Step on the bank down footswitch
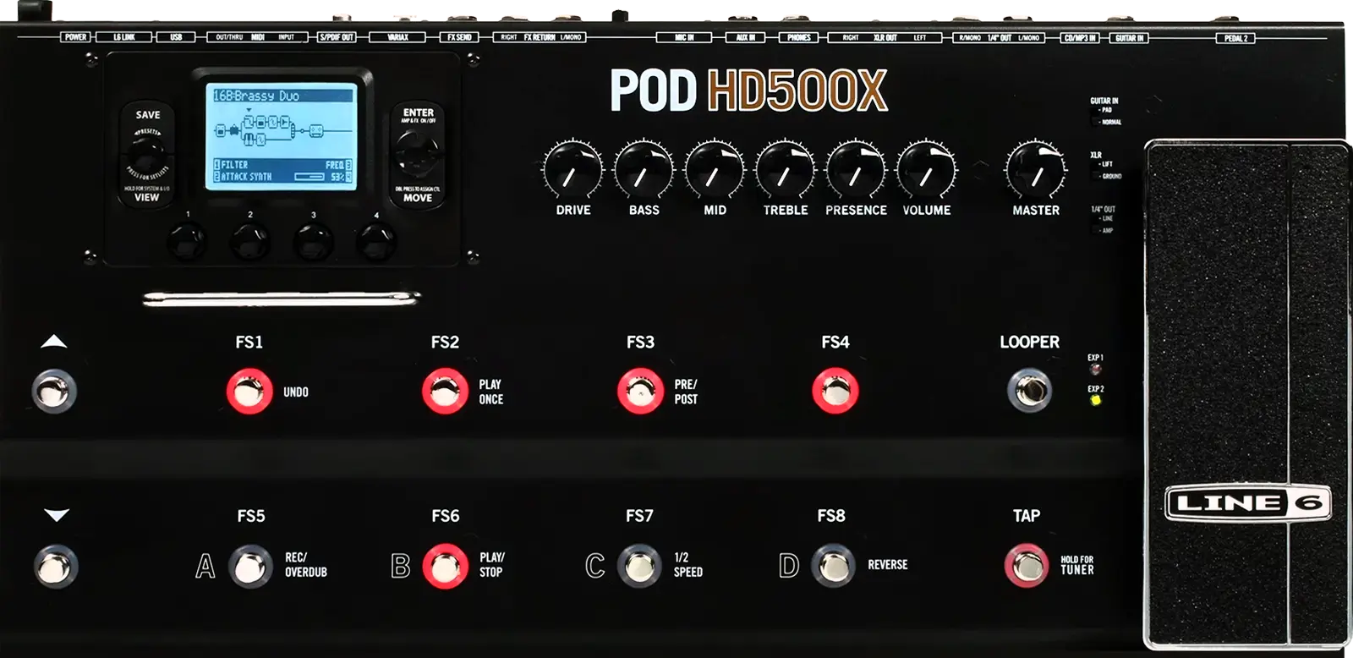 pyautogui.click(x=56, y=567)
